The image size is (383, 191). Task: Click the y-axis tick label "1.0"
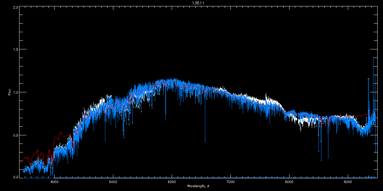pyautogui.click(x=16, y=92)
